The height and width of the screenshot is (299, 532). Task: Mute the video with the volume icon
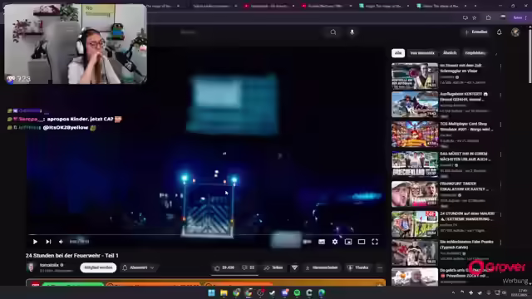pos(61,242)
